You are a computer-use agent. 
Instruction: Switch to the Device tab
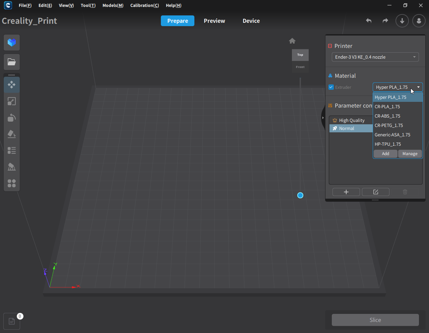[x=251, y=21]
